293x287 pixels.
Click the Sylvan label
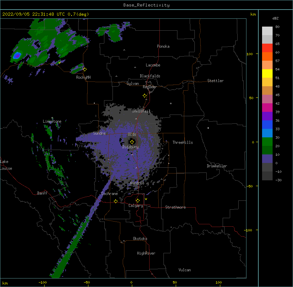pos(133,84)
